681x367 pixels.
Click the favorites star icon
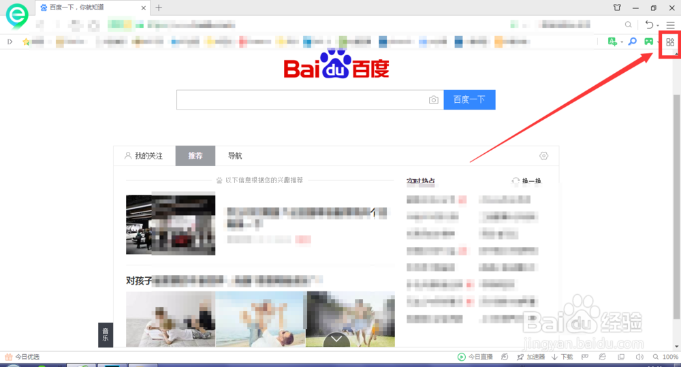coord(26,42)
